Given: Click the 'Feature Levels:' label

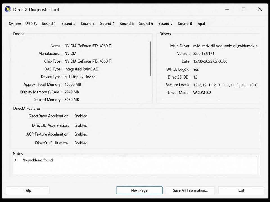Looking at the screenshot, I should point(178,85).
